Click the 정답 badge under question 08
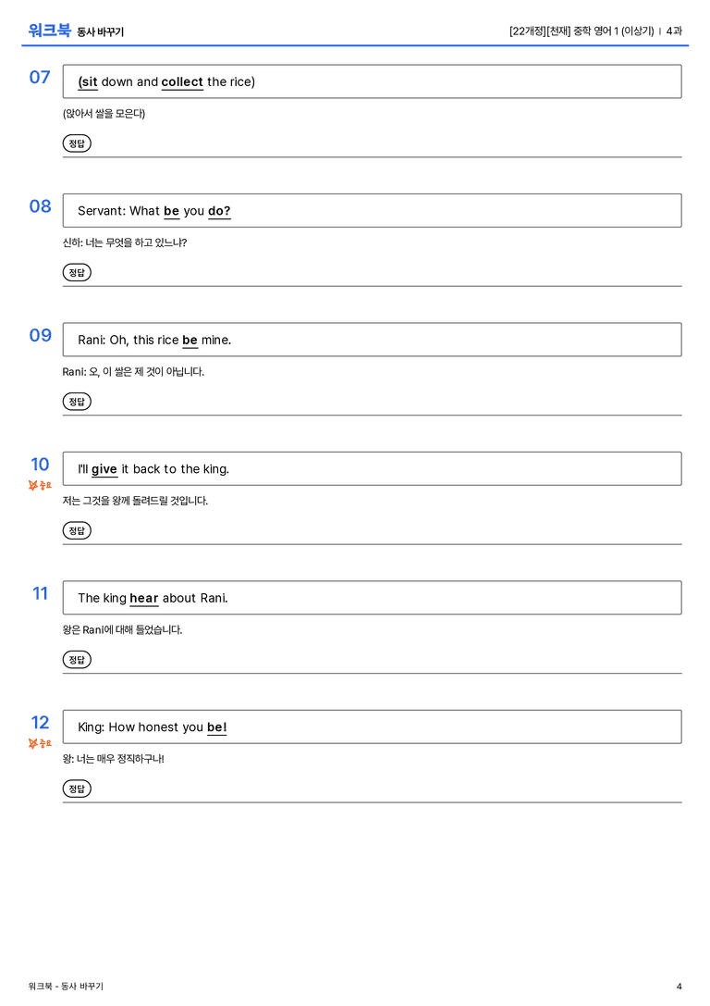Image resolution: width=710 pixels, height=1006 pixels. [x=77, y=272]
